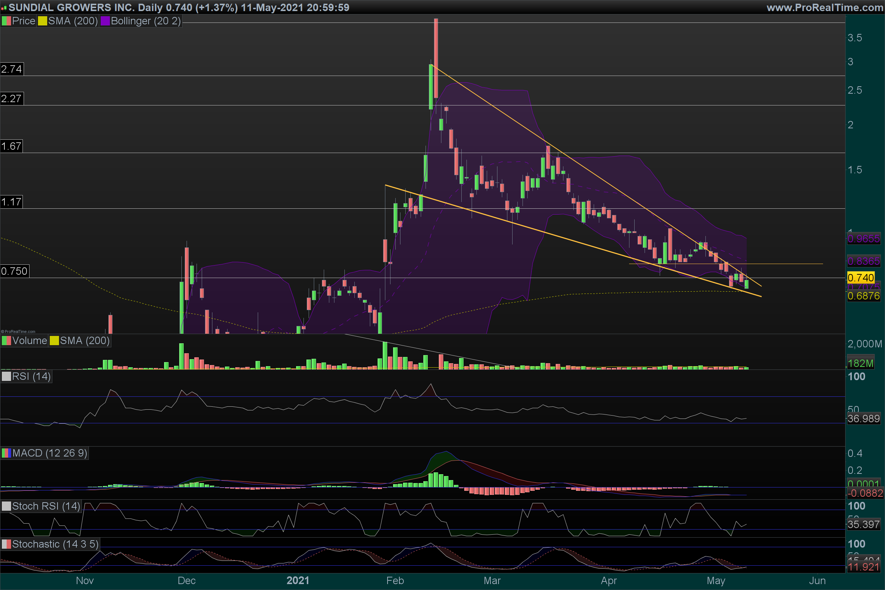Click the Stochastic (14 3 5) legend icon
The height and width of the screenshot is (590, 885).
pos(6,544)
